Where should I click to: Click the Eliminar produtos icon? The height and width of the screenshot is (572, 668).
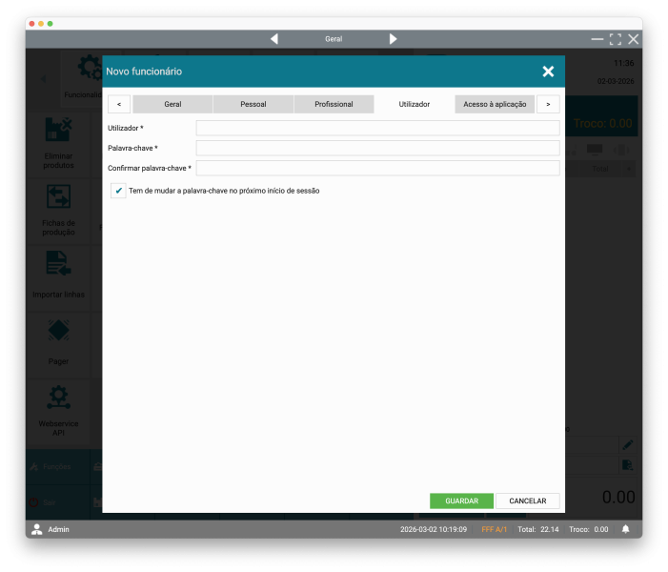pos(58,131)
